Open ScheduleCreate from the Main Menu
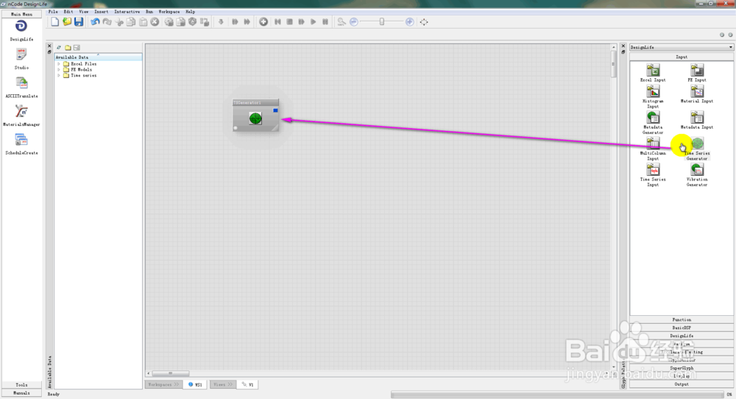 tap(21, 144)
